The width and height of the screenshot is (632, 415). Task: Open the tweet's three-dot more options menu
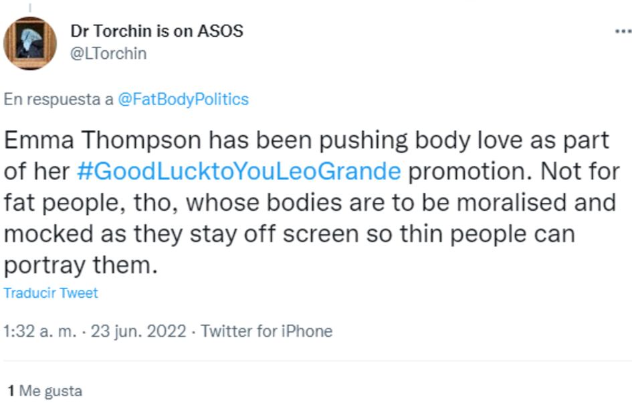point(623,31)
